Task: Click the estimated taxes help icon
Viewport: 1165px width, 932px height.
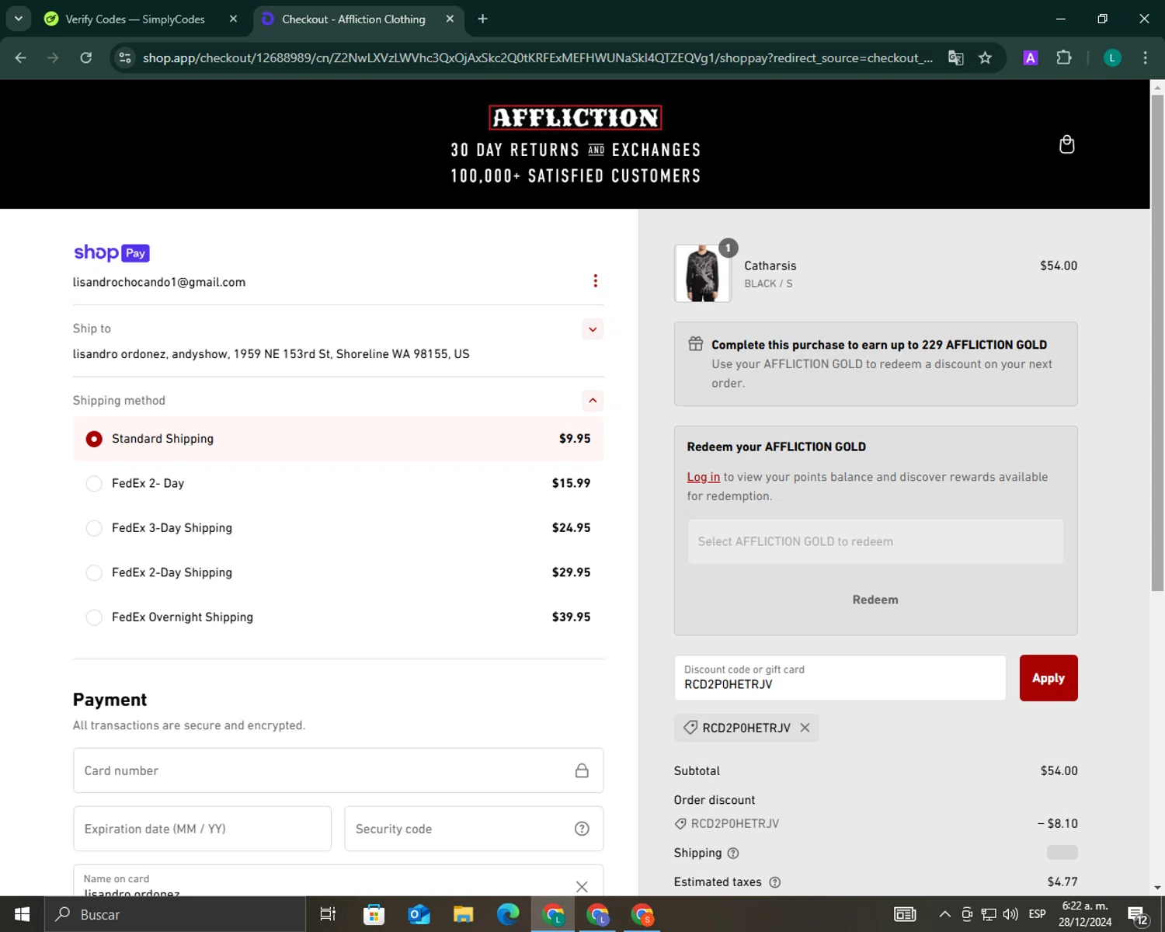Action: (x=774, y=882)
